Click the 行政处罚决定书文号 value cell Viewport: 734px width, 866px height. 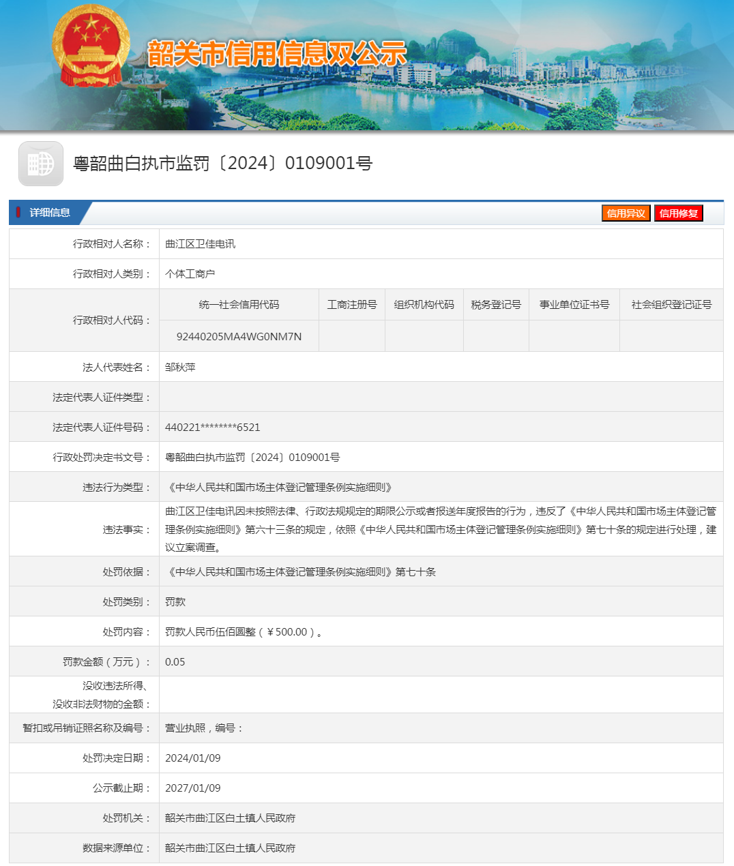tap(441, 457)
